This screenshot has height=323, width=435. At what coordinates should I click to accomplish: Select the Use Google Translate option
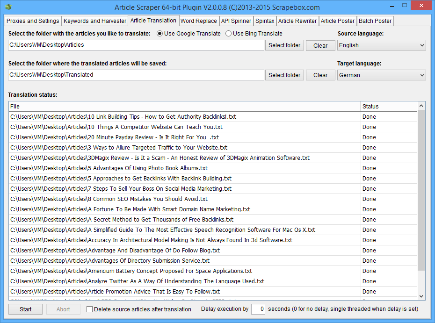point(160,34)
